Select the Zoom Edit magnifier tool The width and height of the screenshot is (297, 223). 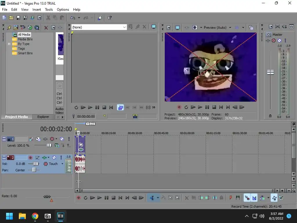point(177,198)
